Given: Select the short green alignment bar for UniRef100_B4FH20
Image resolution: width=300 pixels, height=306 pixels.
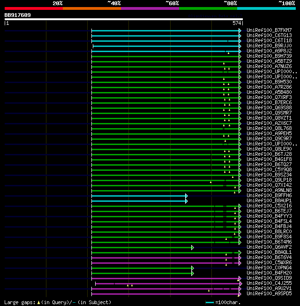Looking at the screenshot, I should pos(142,274).
